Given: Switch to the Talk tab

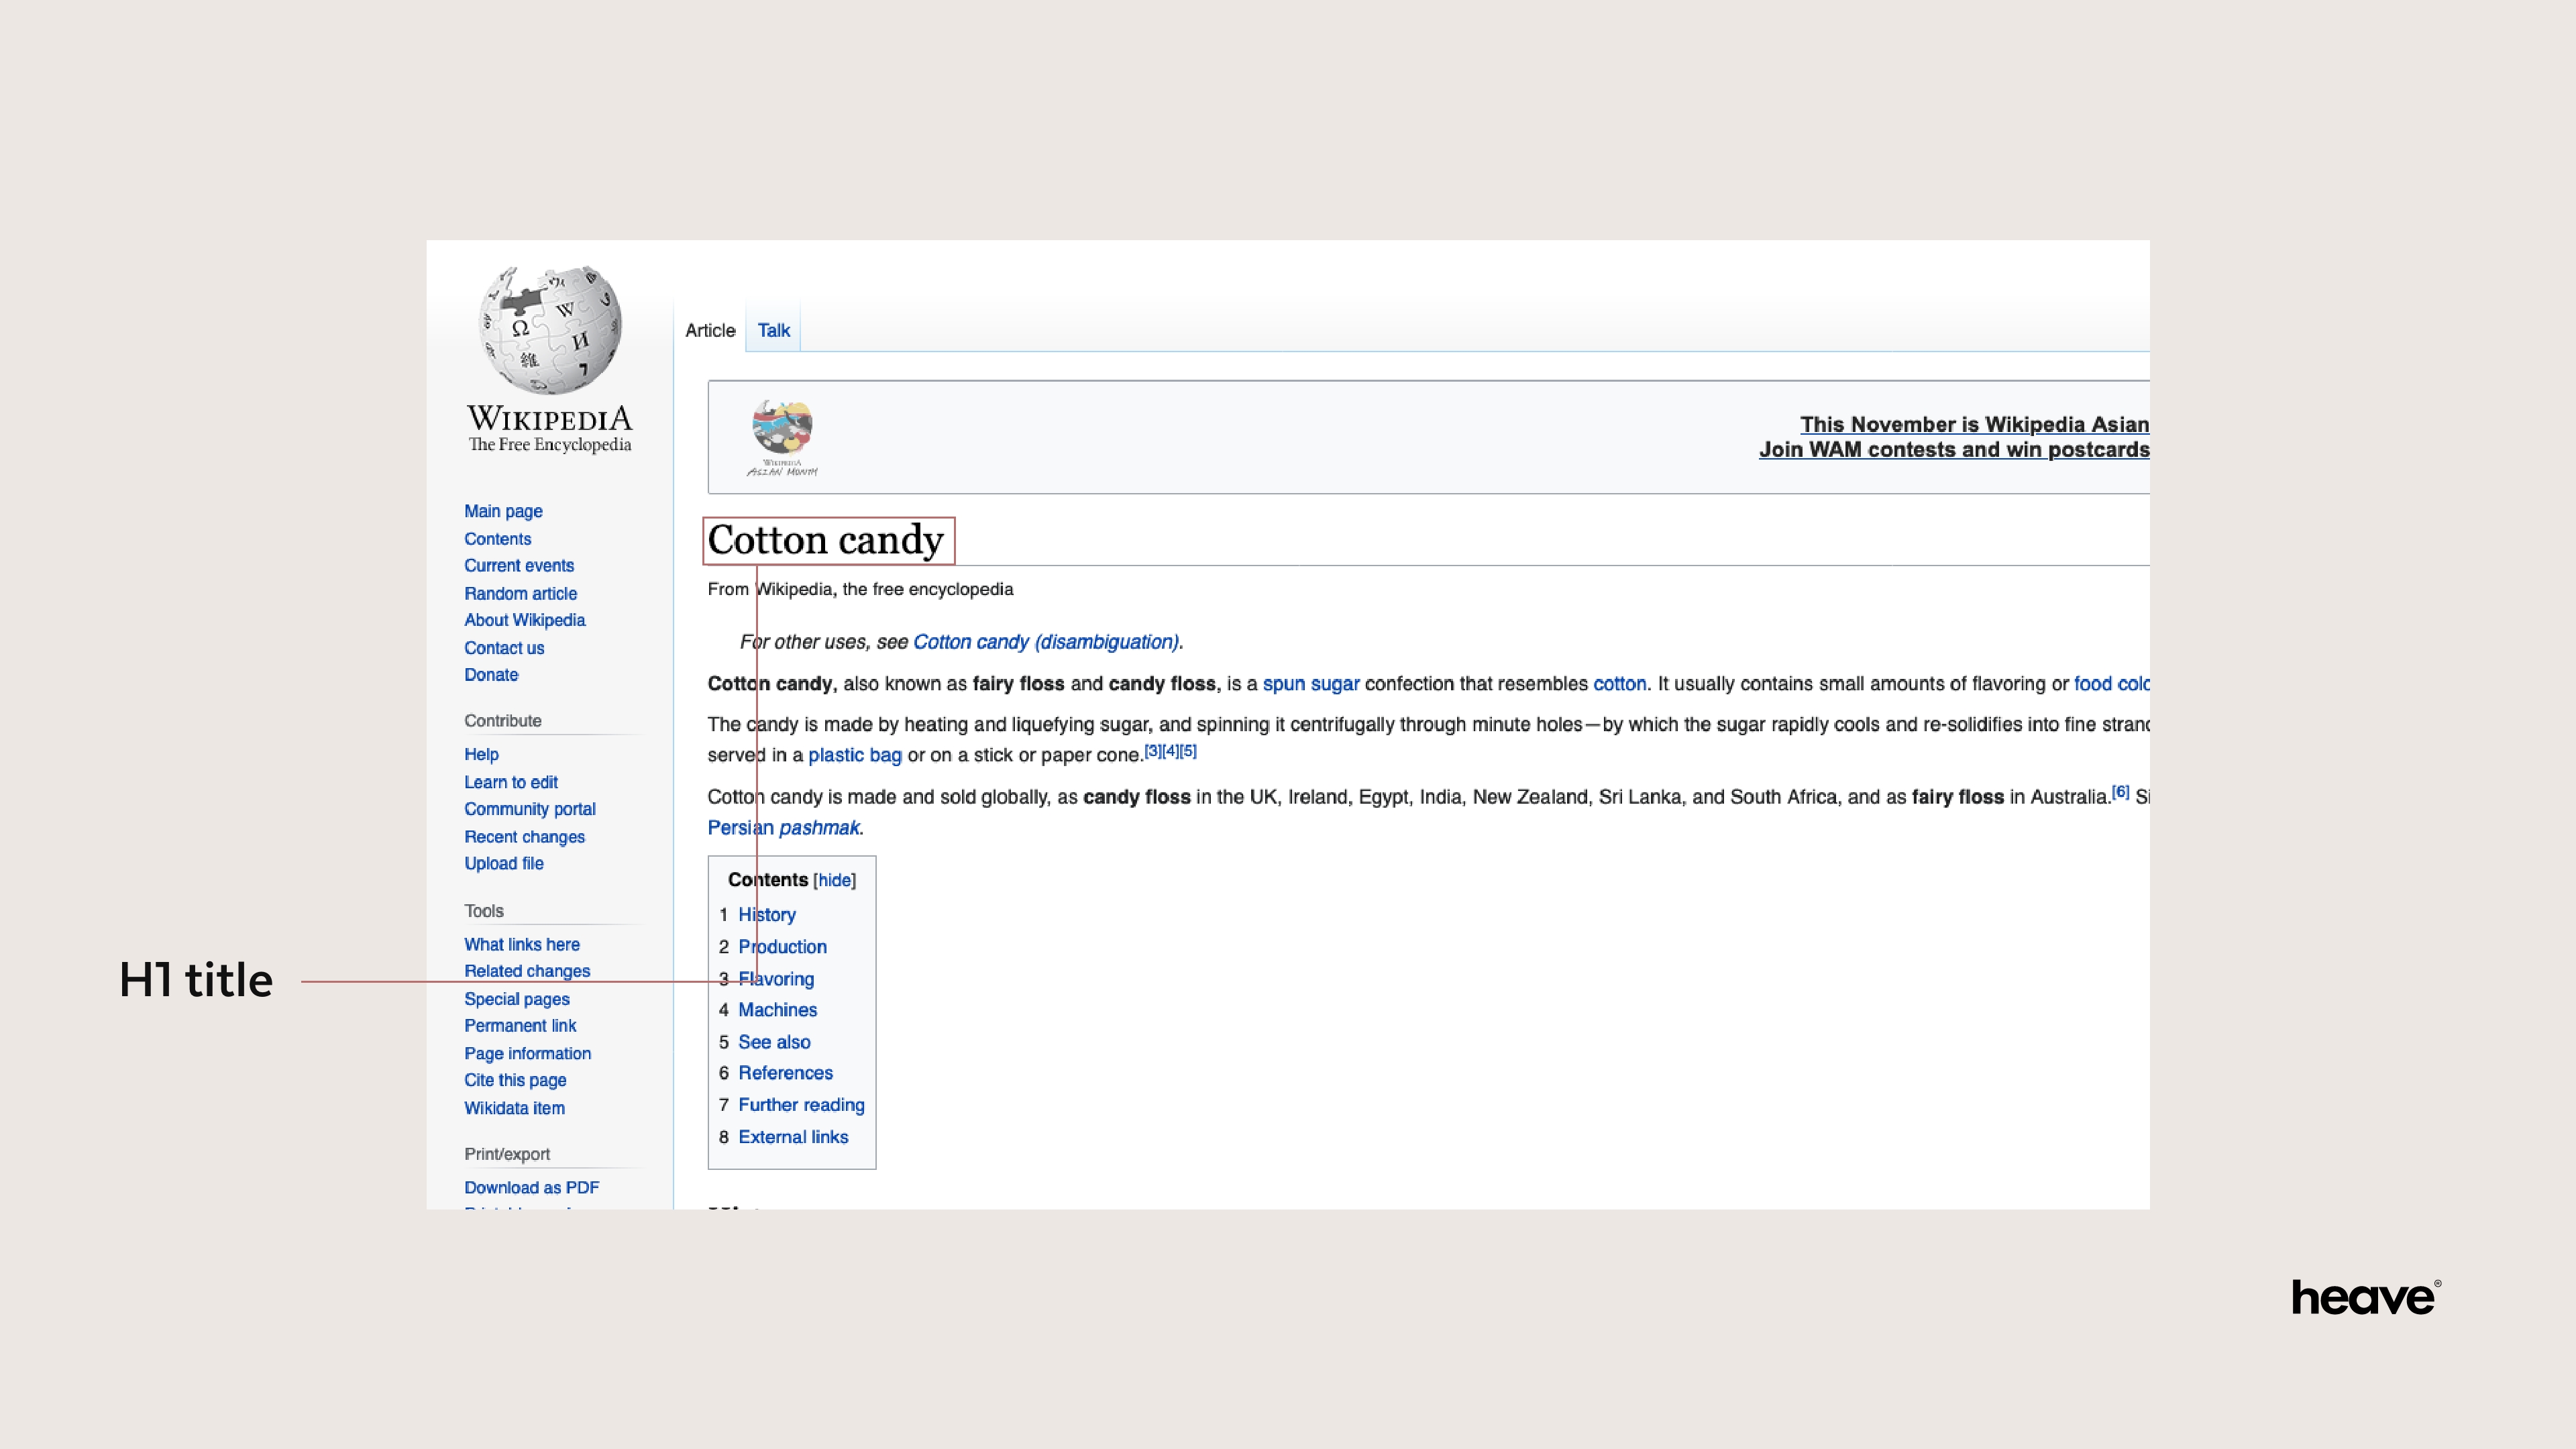Looking at the screenshot, I should (x=773, y=330).
